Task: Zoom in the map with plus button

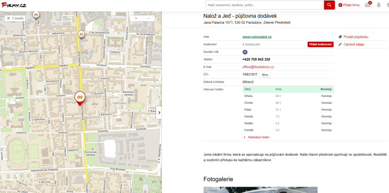Action: tap(136, 18)
